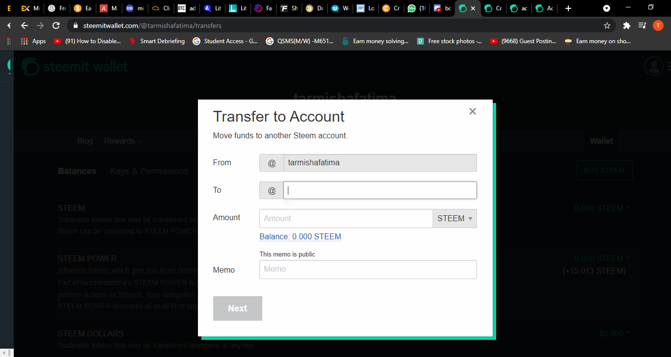Open the user avatar menu on Steemit
The image size is (671, 357).
click(x=653, y=66)
